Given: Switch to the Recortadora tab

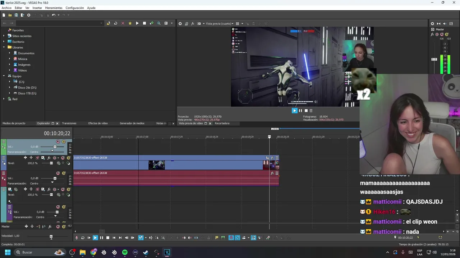Looking at the screenshot, I should pos(222,123).
